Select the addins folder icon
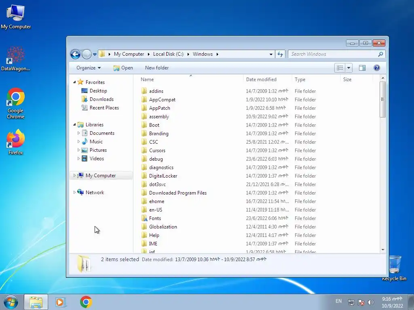Screen dimensions: 414x310 [144, 91]
